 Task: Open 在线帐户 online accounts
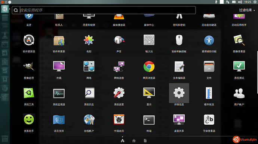click(89, 119)
